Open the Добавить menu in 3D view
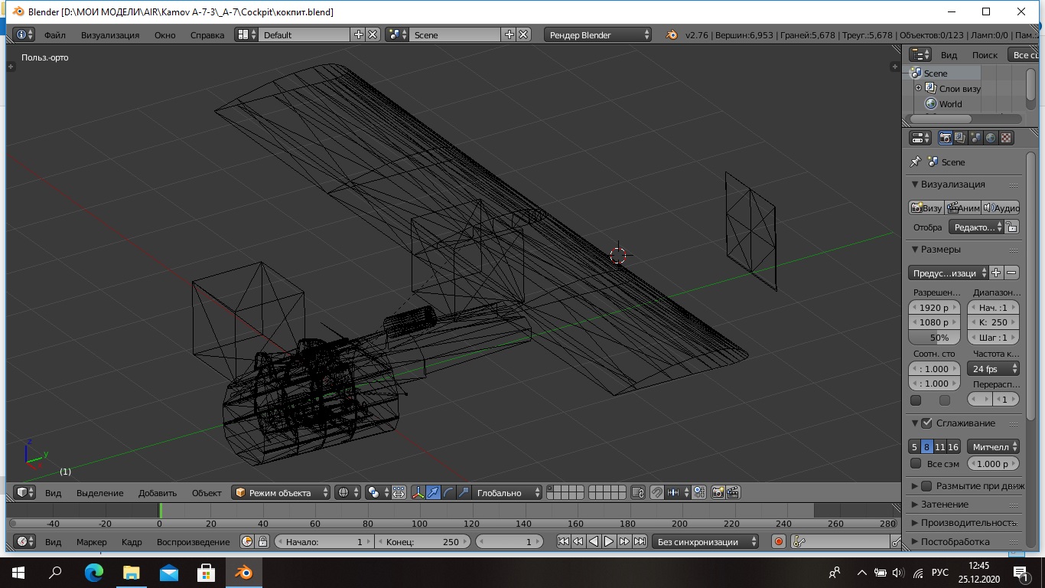 (x=158, y=493)
